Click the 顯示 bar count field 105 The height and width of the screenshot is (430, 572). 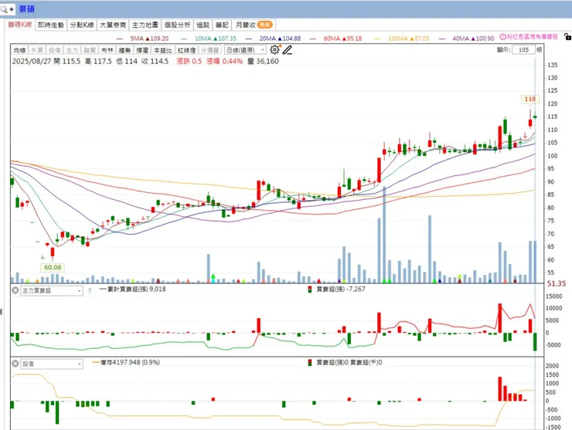[523, 49]
